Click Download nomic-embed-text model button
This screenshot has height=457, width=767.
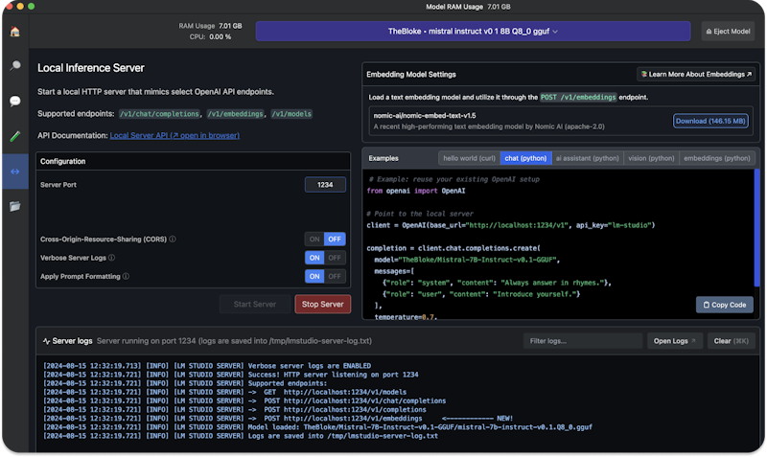(x=710, y=122)
